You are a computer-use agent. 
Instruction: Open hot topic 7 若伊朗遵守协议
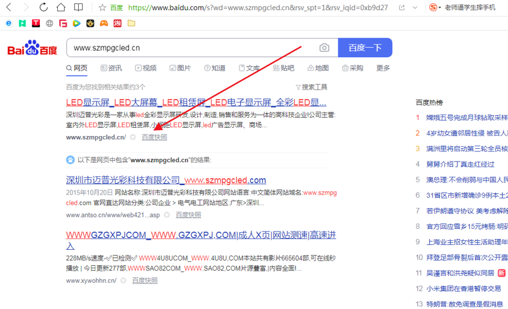click(467, 211)
